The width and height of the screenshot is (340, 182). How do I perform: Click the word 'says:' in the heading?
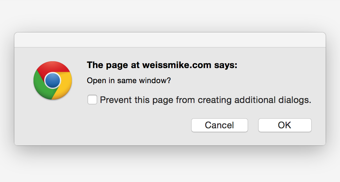225,65
